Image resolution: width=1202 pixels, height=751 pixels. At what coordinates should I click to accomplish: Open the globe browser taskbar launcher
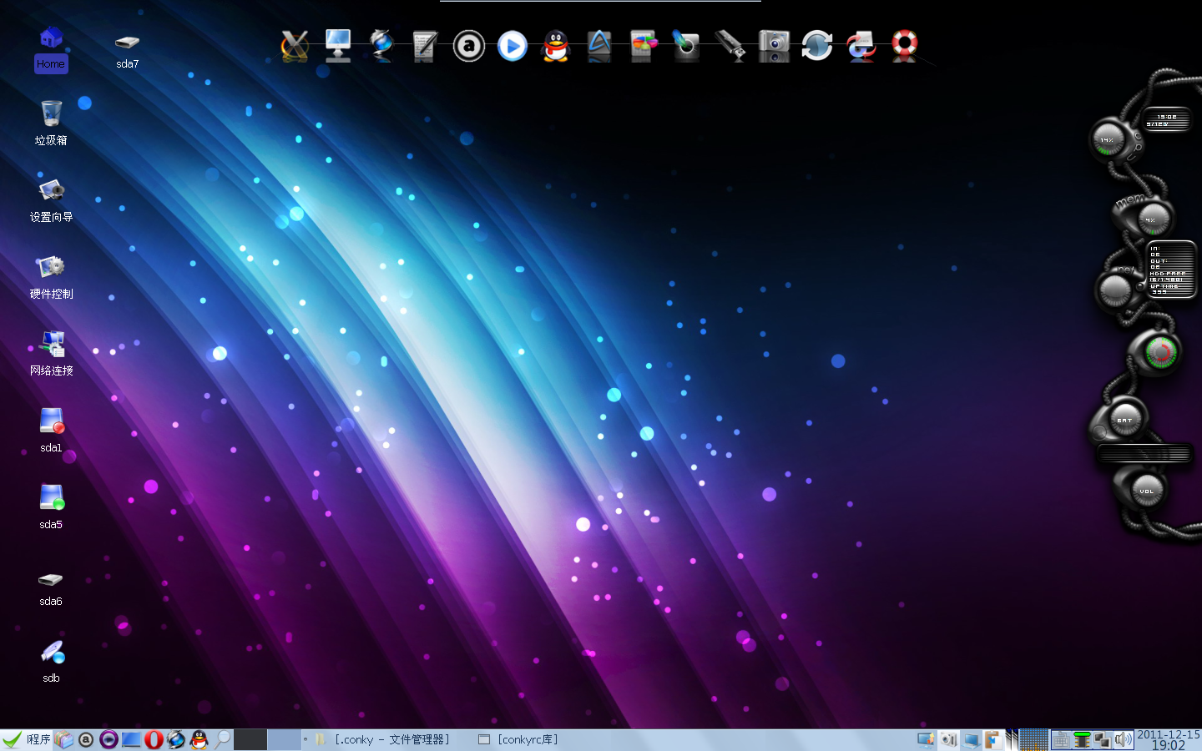(x=176, y=739)
